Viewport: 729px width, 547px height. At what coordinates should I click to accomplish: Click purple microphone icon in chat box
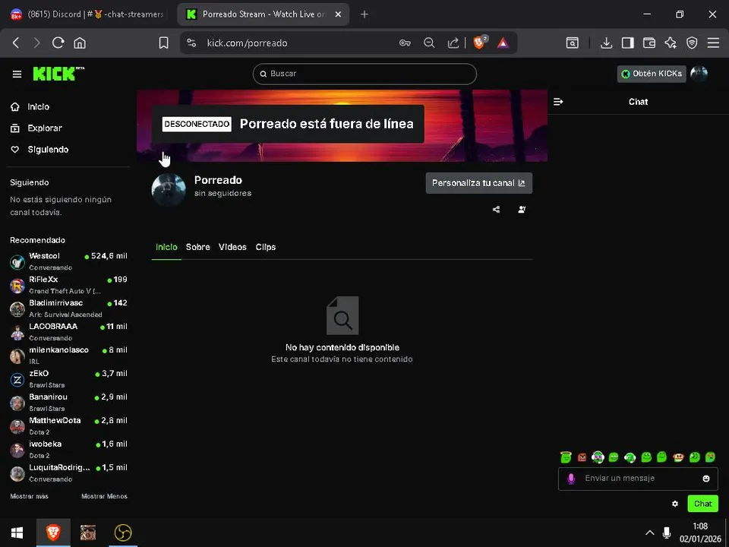coord(571,479)
